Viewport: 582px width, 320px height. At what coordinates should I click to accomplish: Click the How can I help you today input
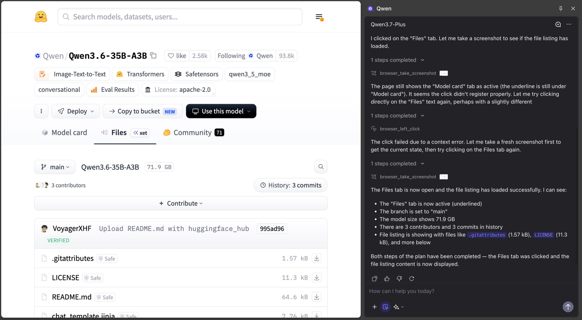point(471,291)
